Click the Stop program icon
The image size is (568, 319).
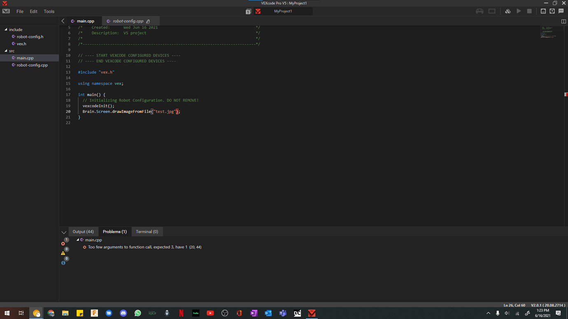click(x=530, y=11)
